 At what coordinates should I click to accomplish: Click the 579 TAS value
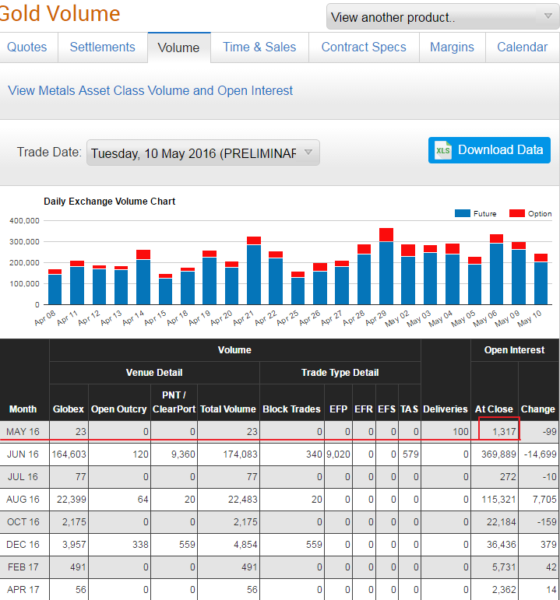pyautogui.click(x=410, y=454)
